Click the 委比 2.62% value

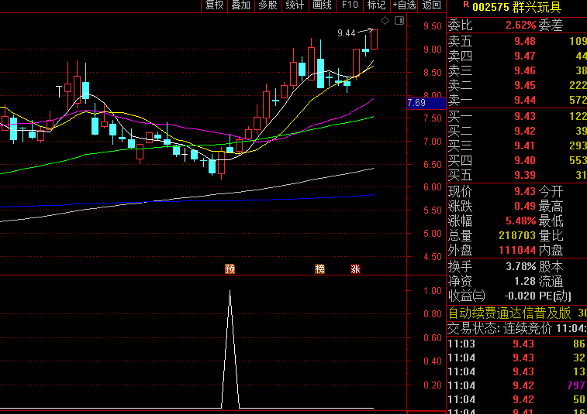point(521,25)
